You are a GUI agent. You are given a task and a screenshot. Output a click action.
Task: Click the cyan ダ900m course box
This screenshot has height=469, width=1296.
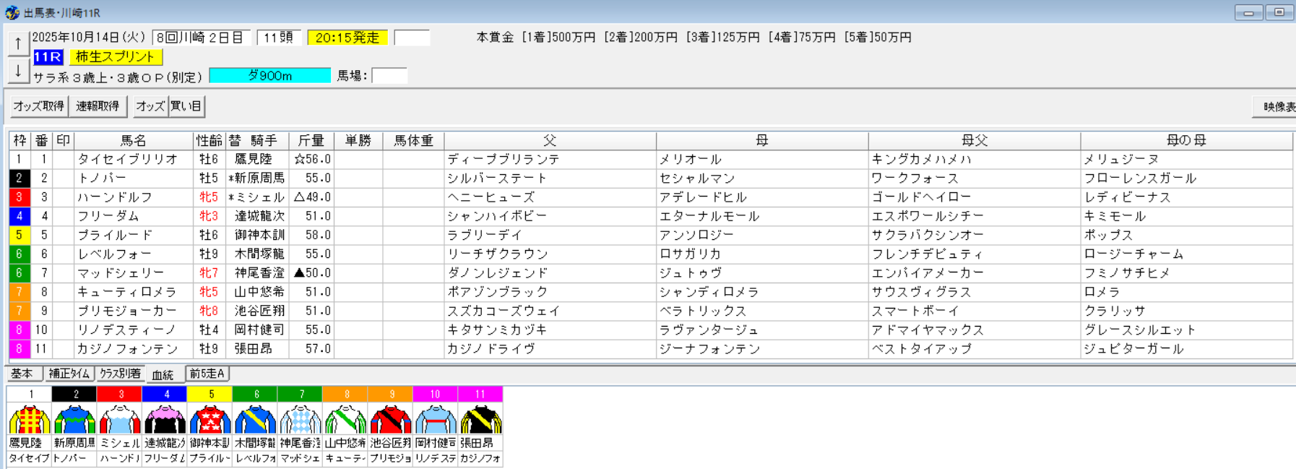coord(269,76)
